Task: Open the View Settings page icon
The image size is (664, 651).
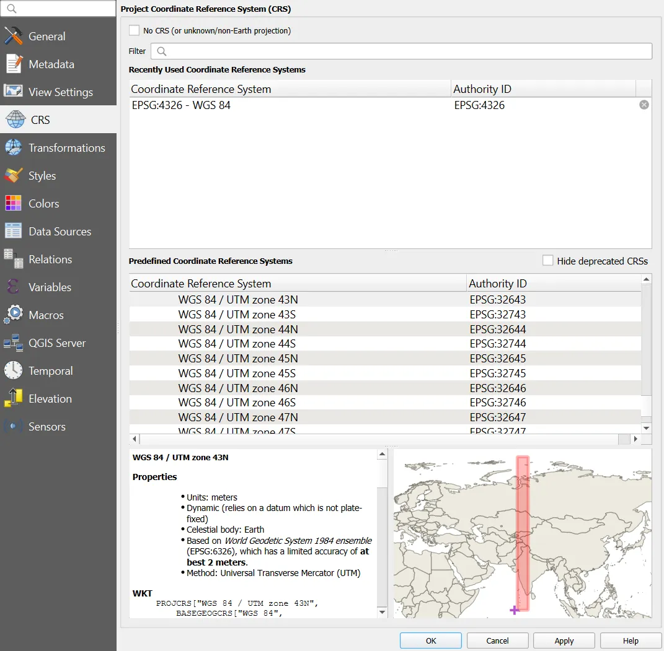Action: pos(13,92)
